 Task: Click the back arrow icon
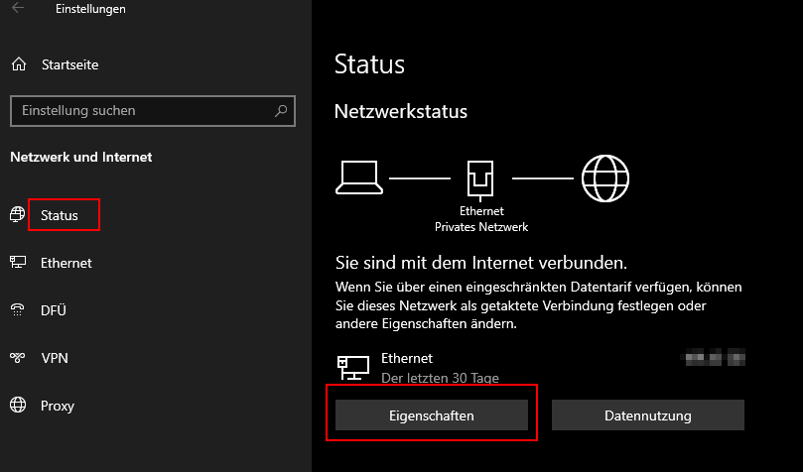tap(18, 9)
